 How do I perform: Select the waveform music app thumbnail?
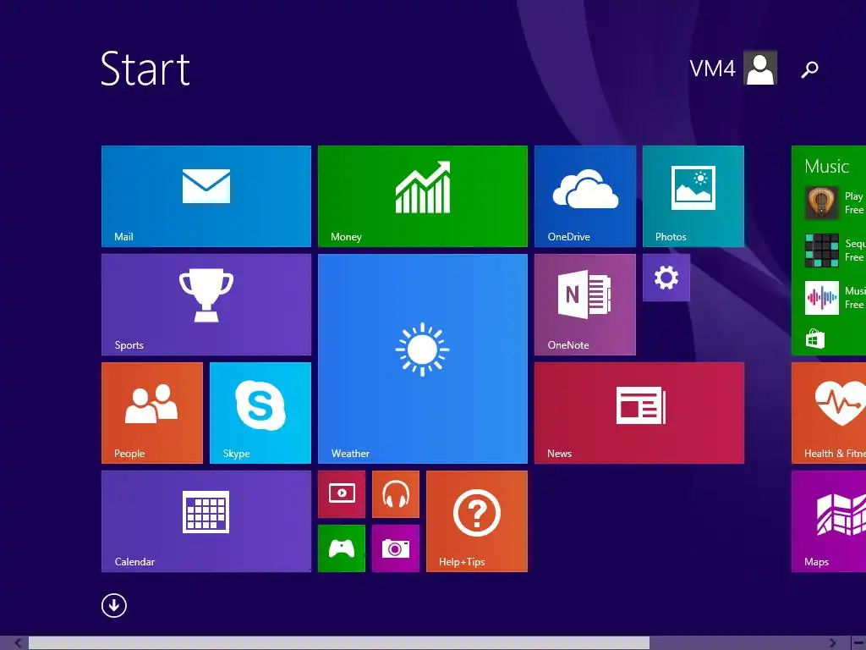(x=821, y=298)
